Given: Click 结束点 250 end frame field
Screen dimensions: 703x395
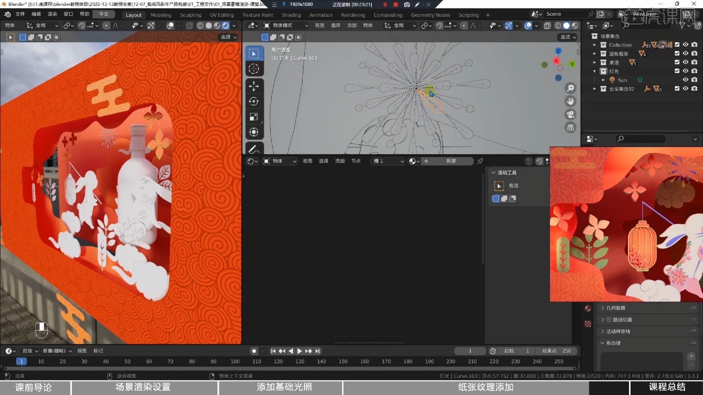Looking at the screenshot, I should [556, 351].
